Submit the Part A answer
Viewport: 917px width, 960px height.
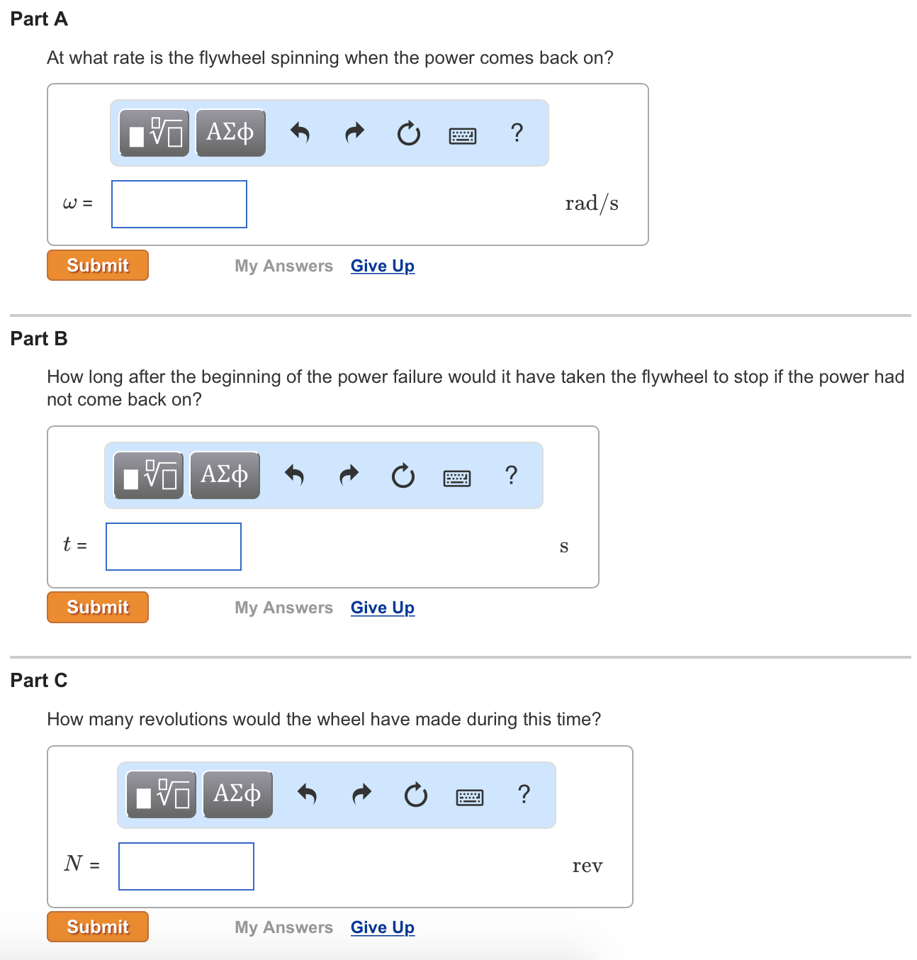98,265
